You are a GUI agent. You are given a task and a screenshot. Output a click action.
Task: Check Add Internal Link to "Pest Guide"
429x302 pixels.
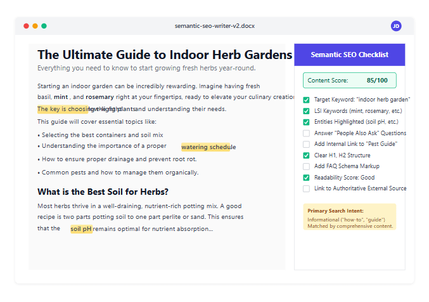point(306,144)
